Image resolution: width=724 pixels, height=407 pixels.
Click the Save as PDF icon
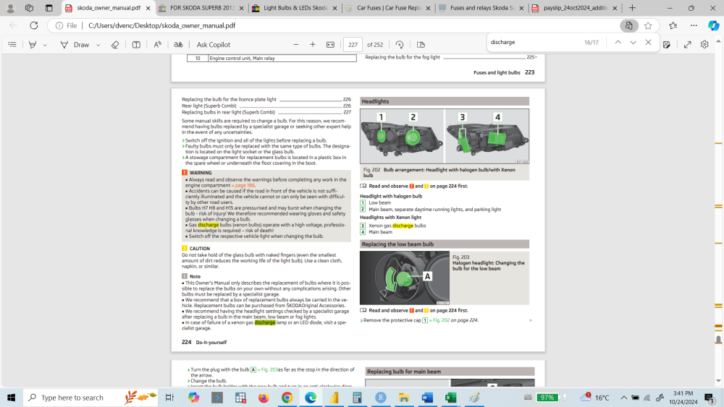point(666,45)
